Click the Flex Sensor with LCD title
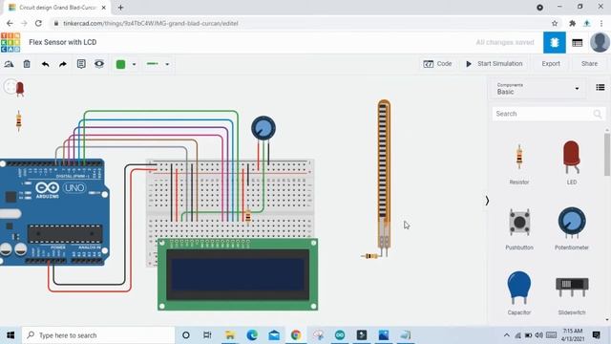Image resolution: width=611 pixels, height=344 pixels. click(63, 42)
